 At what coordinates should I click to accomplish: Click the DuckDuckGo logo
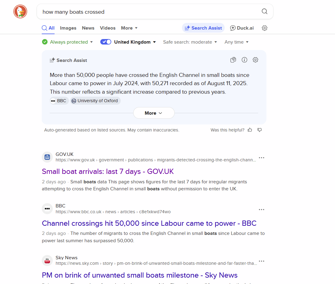pos(20,12)
